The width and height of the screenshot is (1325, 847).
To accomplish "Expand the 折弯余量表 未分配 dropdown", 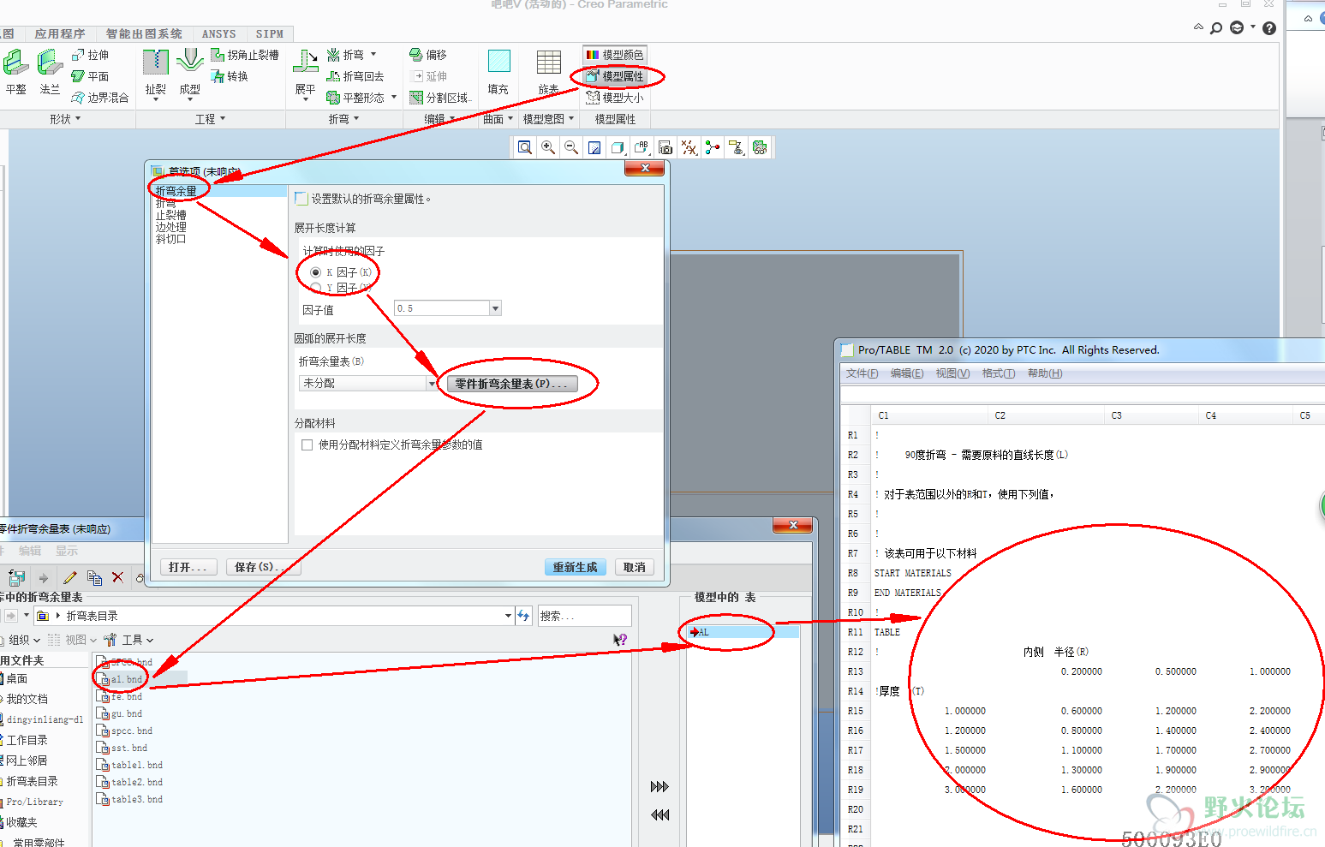I will tap(431, 384).
